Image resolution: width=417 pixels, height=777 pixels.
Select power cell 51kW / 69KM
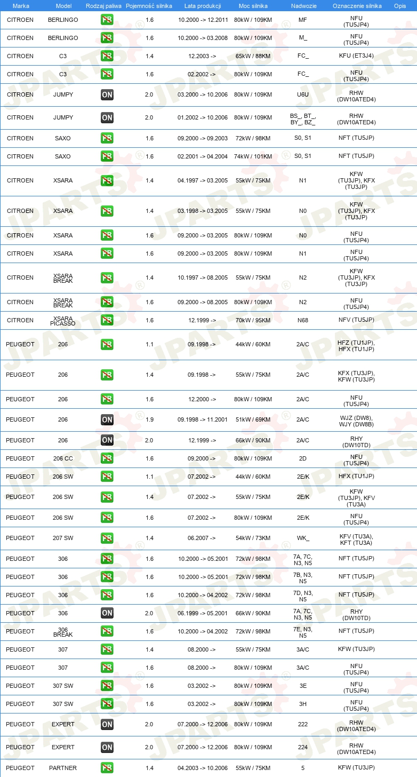tap(253, 419)
